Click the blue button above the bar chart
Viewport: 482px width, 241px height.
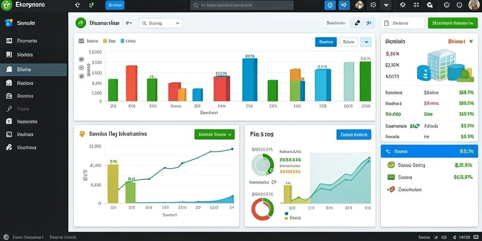[326, 42]
